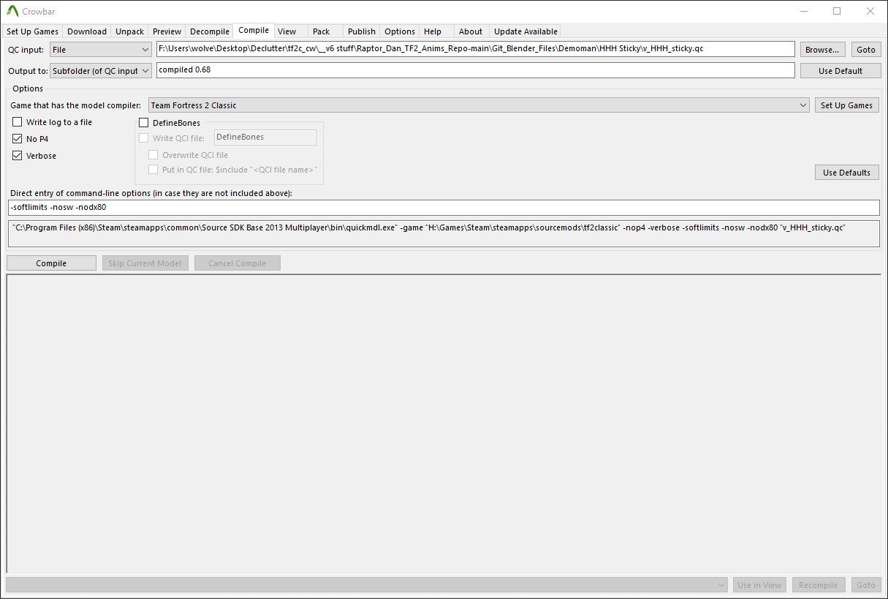Browse for a QC file
Screen dimensions: 888x599
[822, 50]
